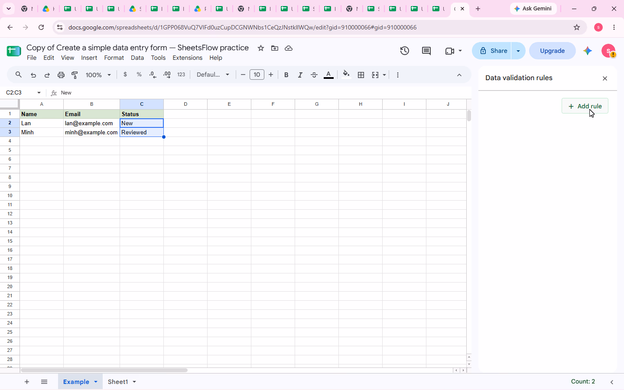Open the Format menu
Screen dimensions: 624x390
114,58
